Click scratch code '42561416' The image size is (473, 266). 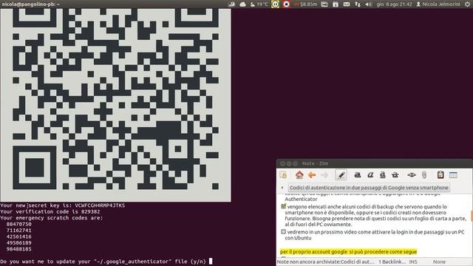(x=19, y=236)
